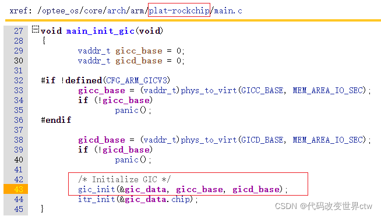381x216 pixels.
Task: Open the core path segment link
Action: click(93, 11)
